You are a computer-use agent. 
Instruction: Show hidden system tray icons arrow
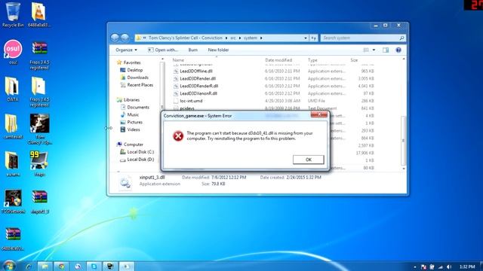coord(415,266)
